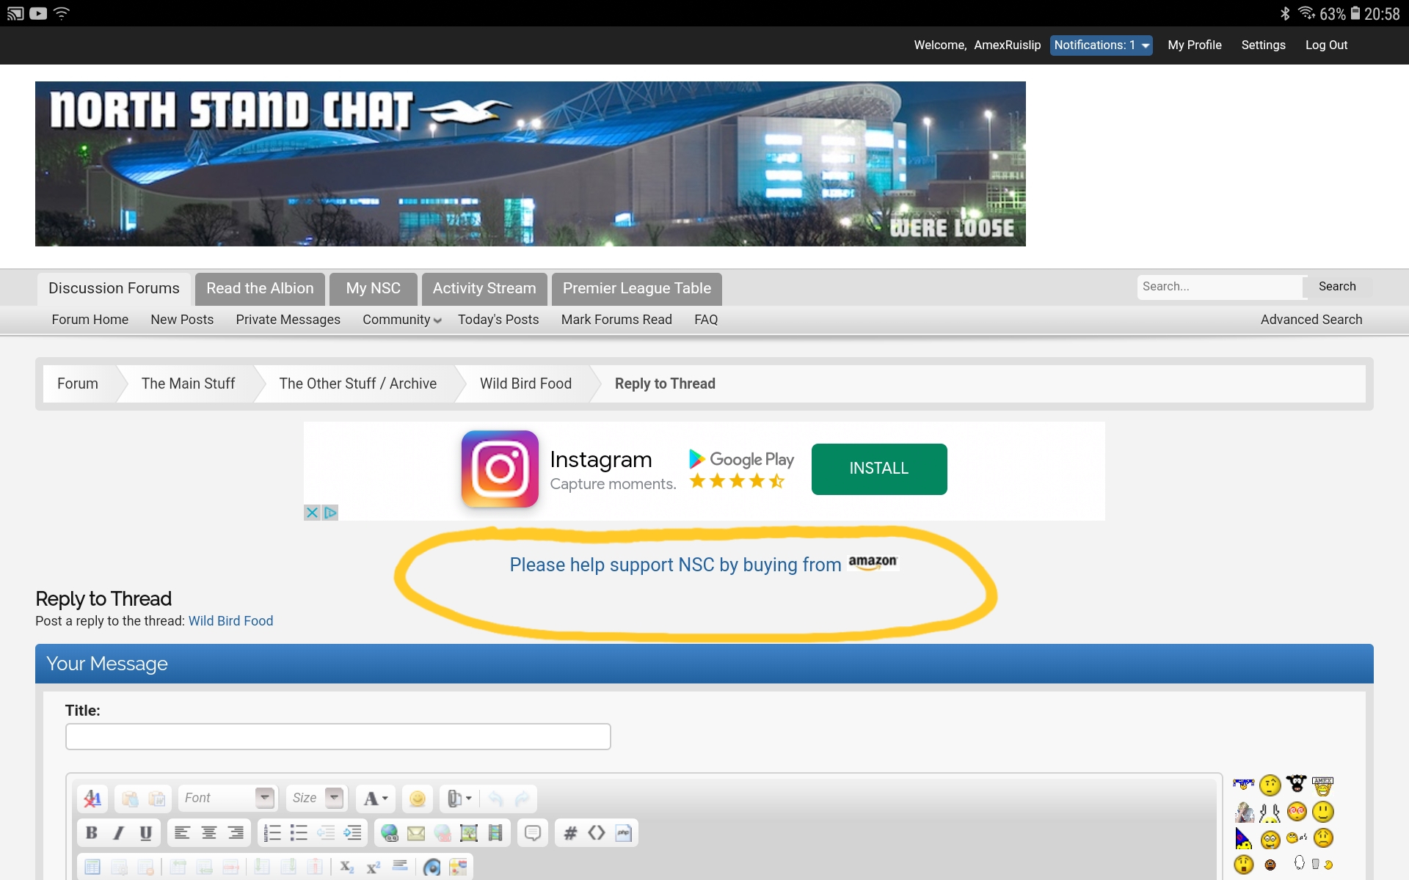The height and width of the screenshot is (880, 1409).
Task: Open Private Messages
Action: 288,320
